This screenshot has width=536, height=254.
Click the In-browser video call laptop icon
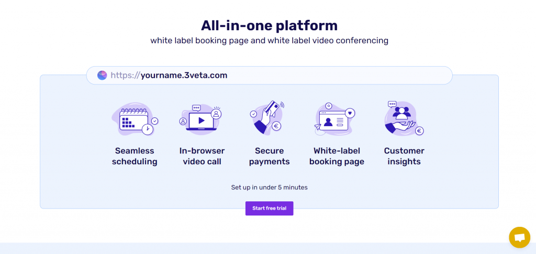pyautogui.click(x=202, y=118)
